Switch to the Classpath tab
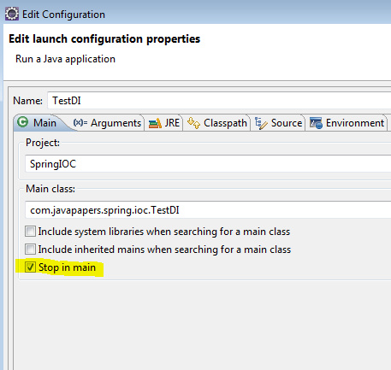391x370 pixels. (217, 123)
